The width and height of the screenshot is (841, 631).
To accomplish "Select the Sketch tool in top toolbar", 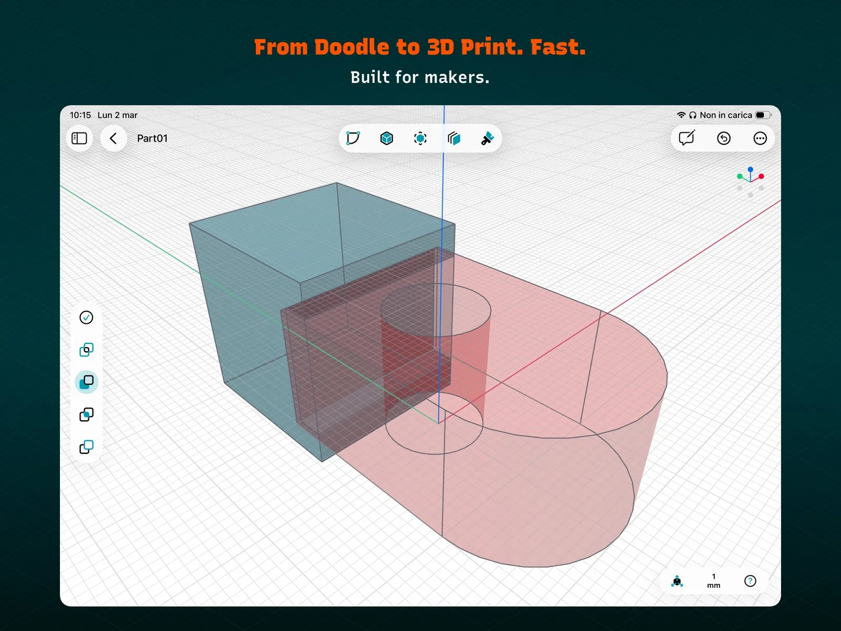I will pyautogui.click(x=353, y=138).
